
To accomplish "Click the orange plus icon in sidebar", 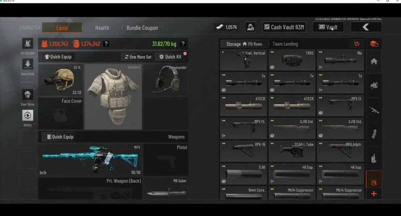I will coord(374,194).
